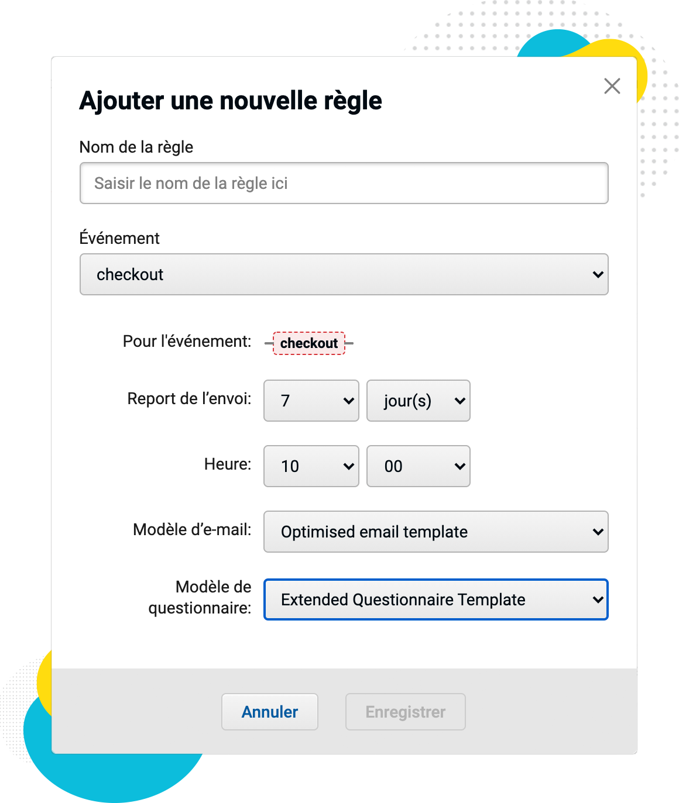Screen dimensions: 679x803
Task: Click the chevron on the questionnaire template selector
Action: pos(597,599)
